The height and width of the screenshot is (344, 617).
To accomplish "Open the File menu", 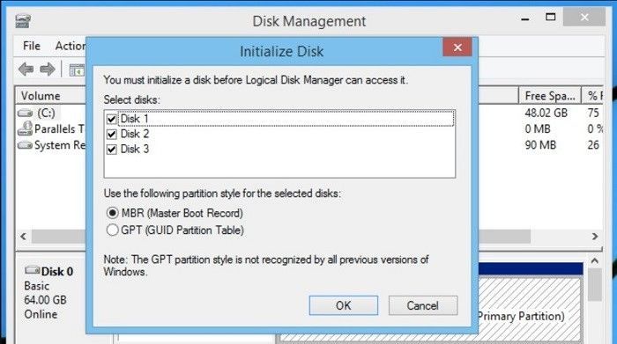I will tap(32, 46).
